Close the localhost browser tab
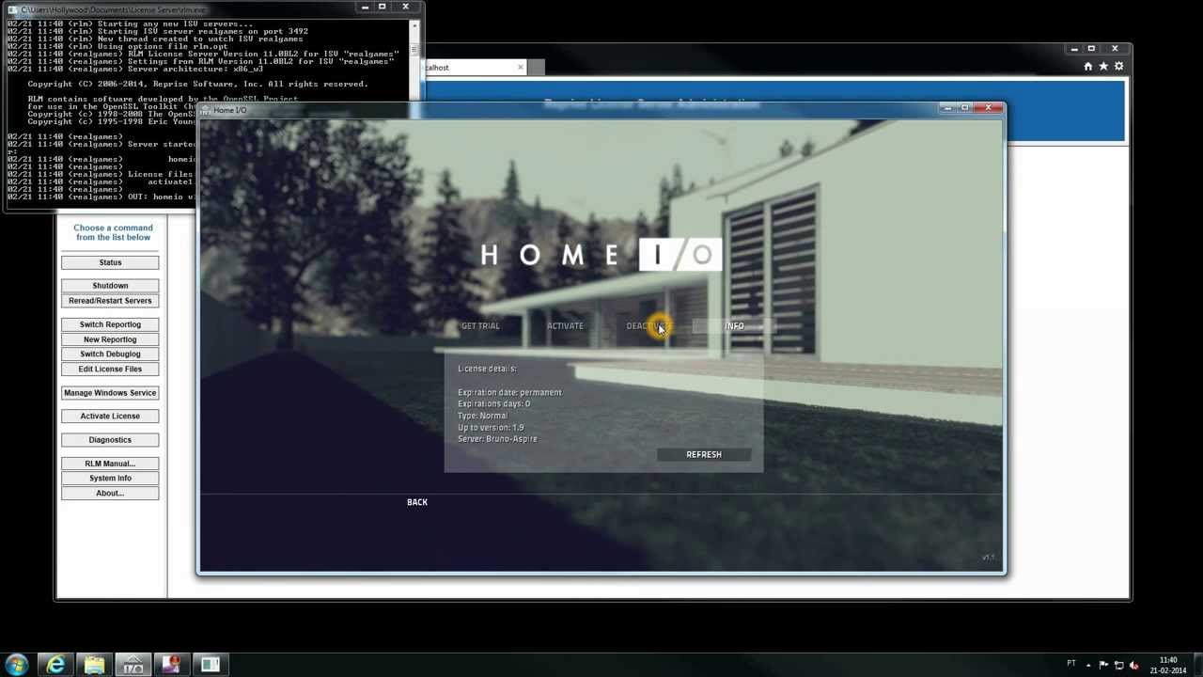This screenshot has height=677, width=1203. (520, 68)
